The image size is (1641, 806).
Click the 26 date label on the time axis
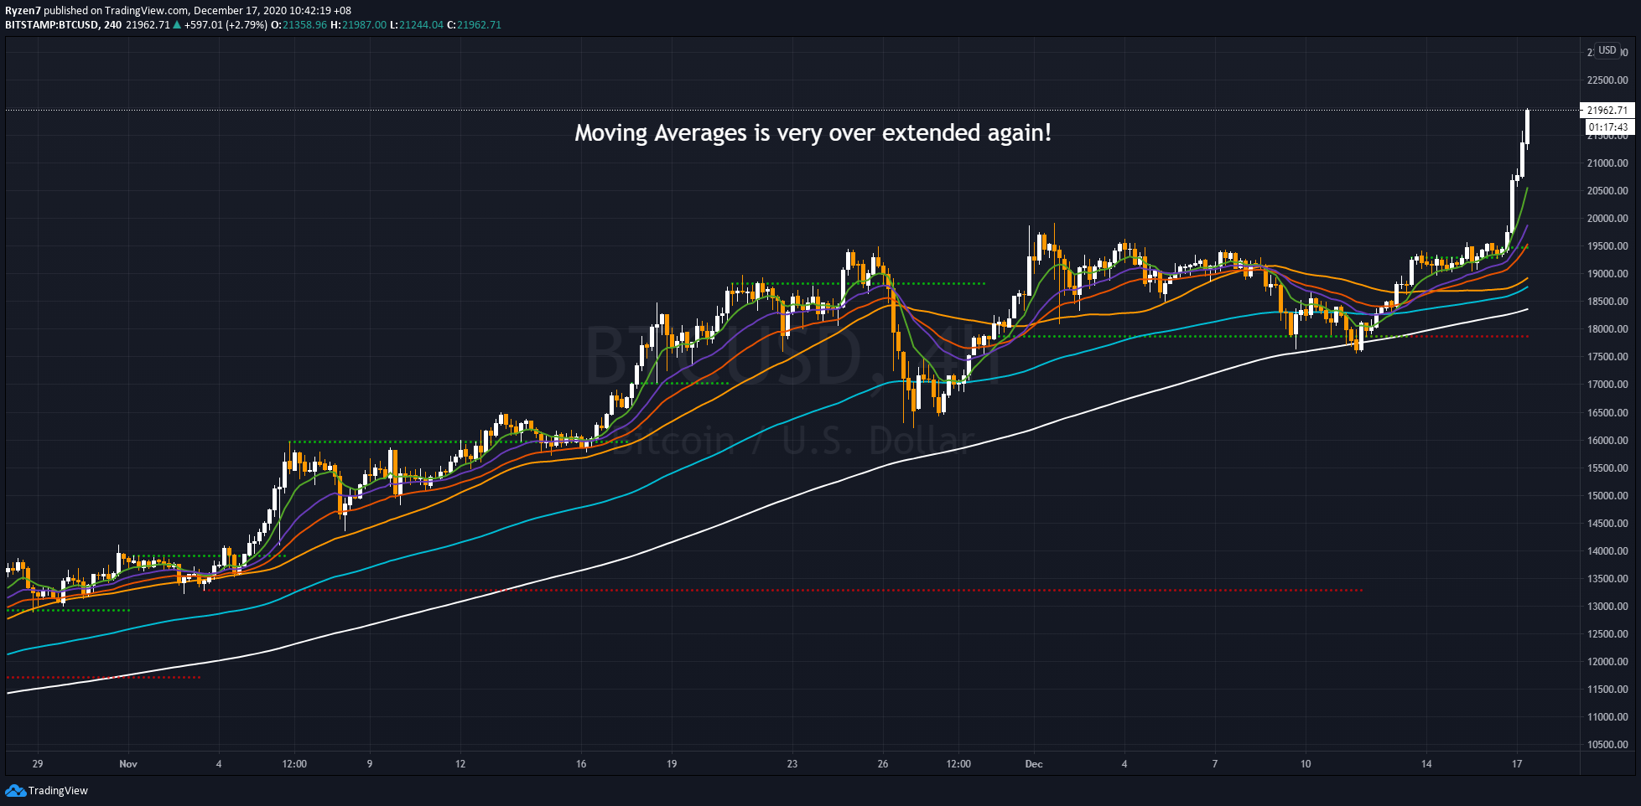click(883, 764)
